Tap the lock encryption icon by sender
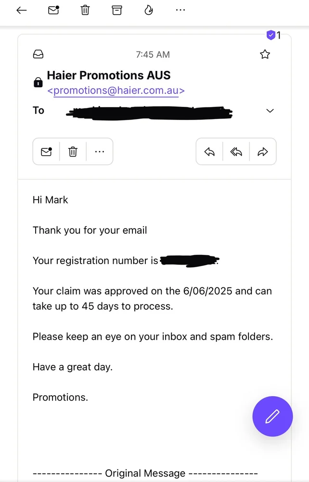 tap(38, 83)
